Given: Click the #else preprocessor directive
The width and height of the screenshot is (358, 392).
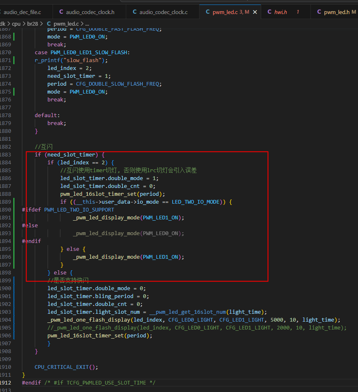Looking at the screenshot, I should tap(30, 226).
